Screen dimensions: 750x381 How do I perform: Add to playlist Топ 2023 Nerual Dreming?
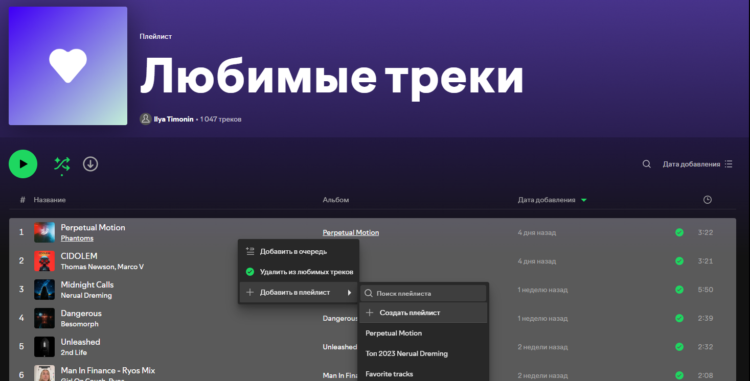pos(423,353)
